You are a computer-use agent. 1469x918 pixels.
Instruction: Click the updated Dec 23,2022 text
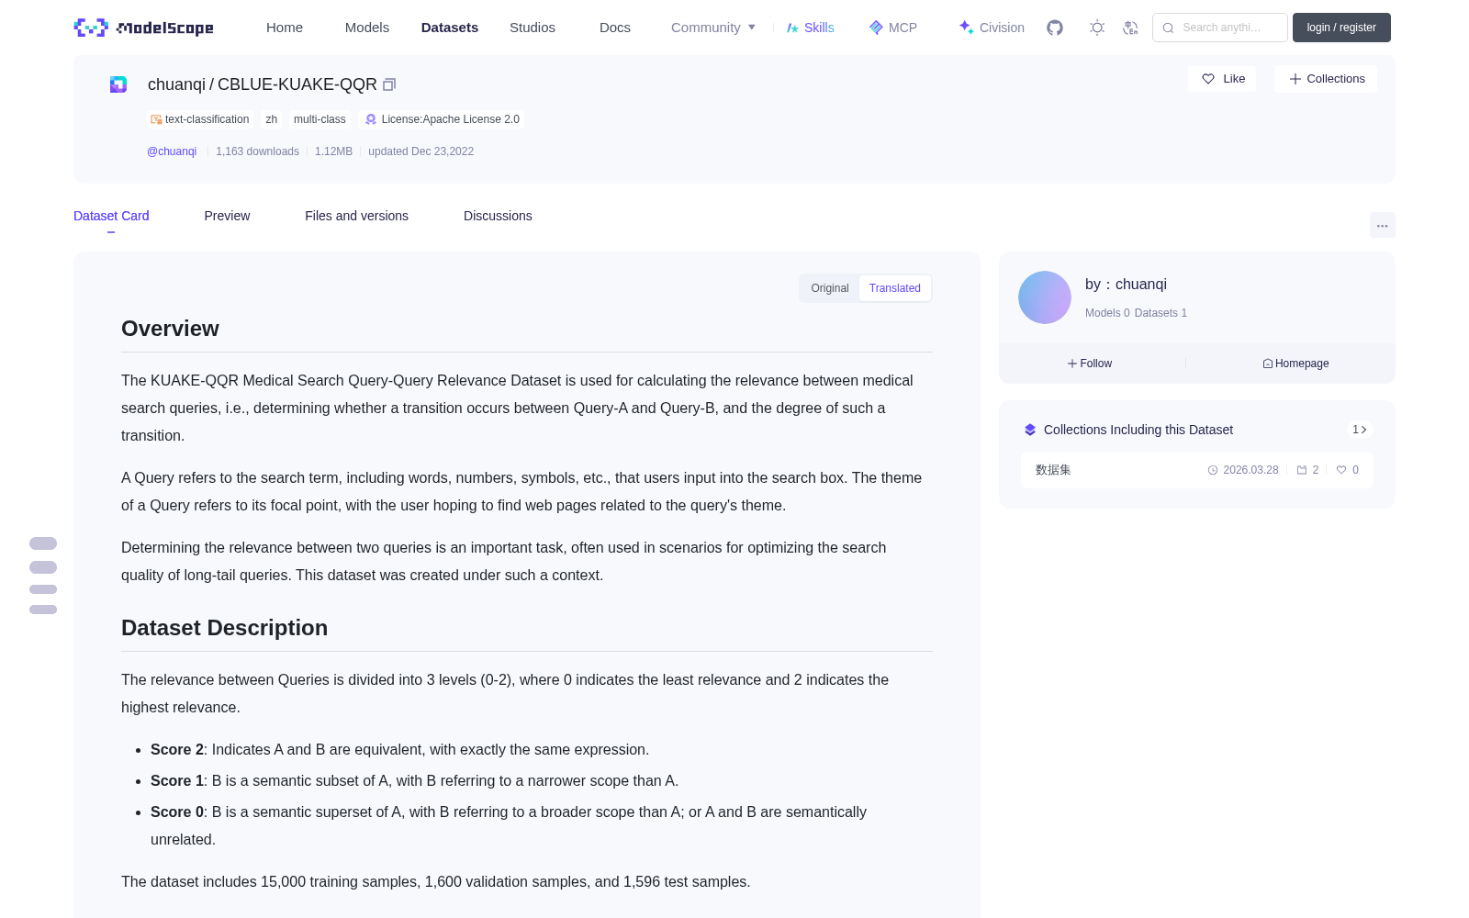421,151
